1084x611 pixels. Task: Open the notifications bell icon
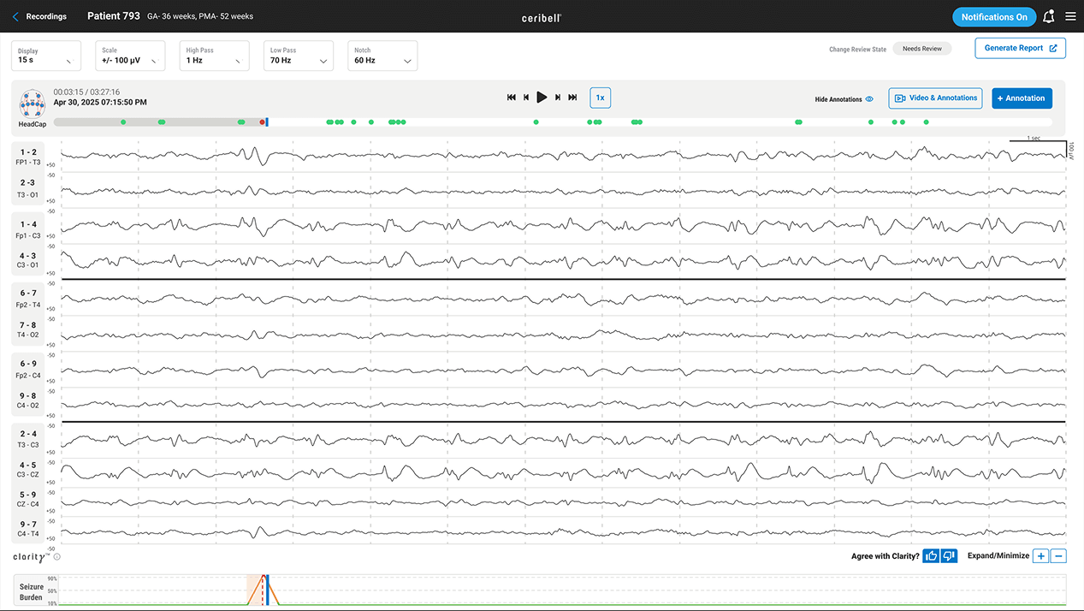[1048, 16]
